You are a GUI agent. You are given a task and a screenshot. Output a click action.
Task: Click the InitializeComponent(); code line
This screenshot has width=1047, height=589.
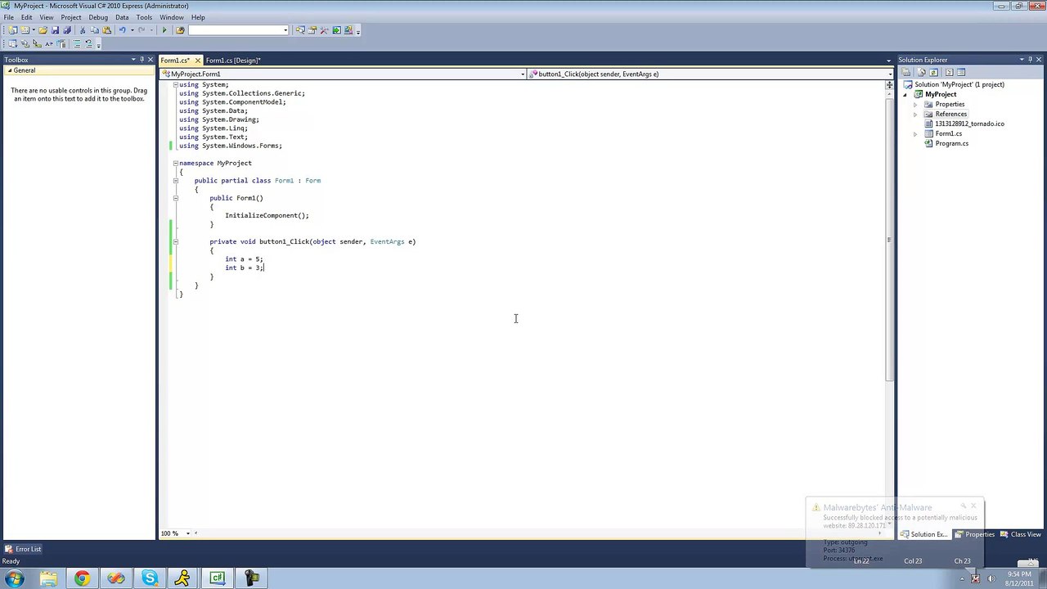coord(267,216)
